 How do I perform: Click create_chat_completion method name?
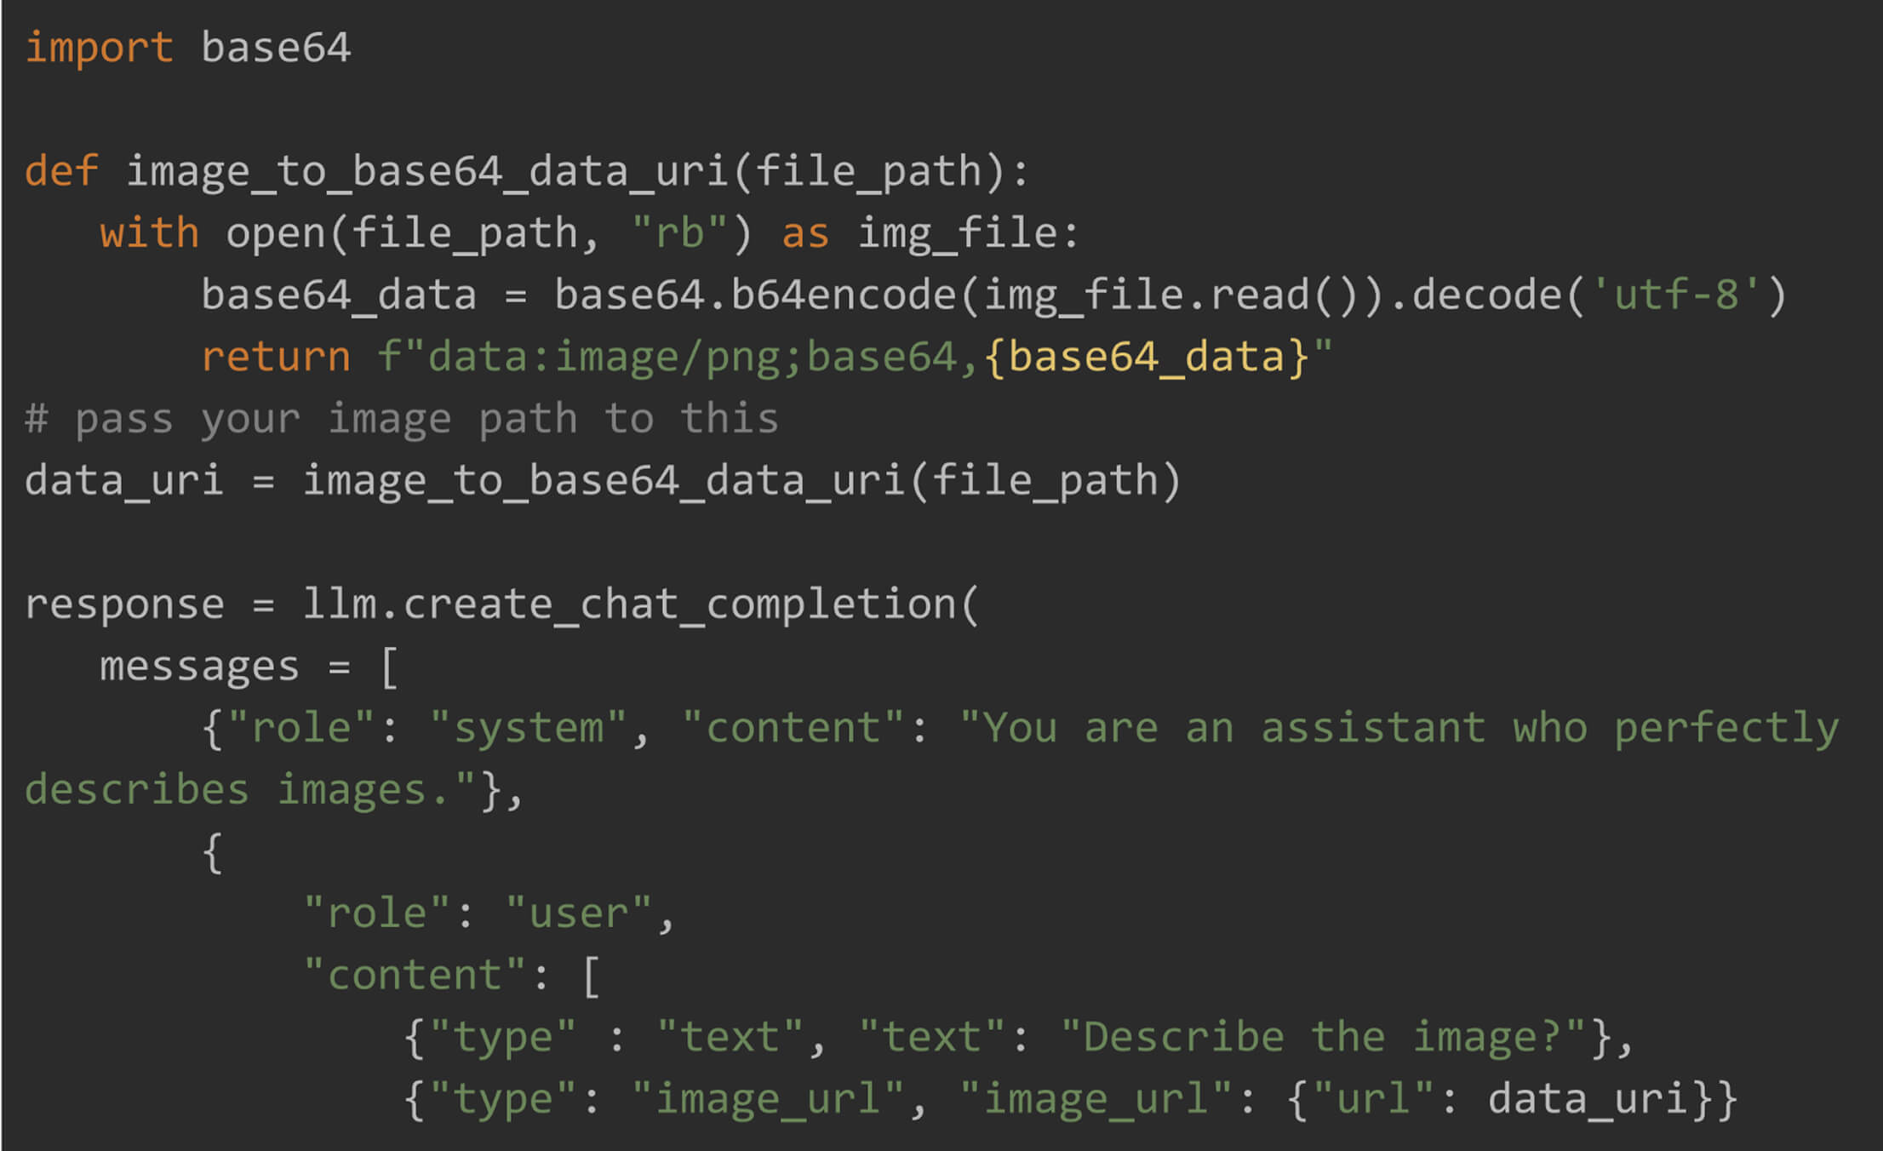[x=679, y=604]
